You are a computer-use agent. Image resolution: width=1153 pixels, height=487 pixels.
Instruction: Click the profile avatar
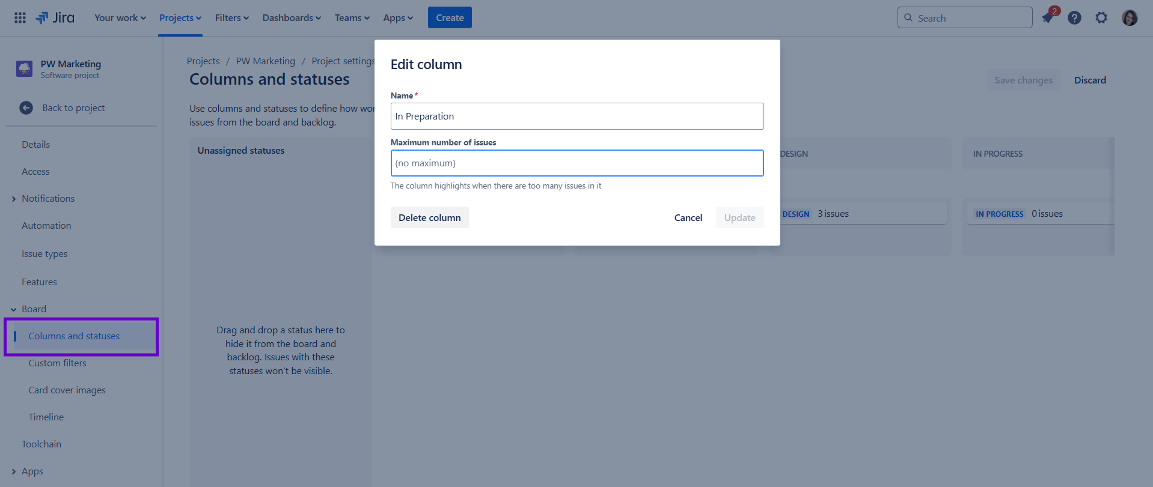tap(1129, 18)
